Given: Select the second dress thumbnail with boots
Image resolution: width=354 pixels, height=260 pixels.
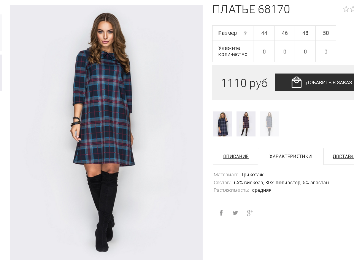Looking at the screenshot, I should coord(246,124).
